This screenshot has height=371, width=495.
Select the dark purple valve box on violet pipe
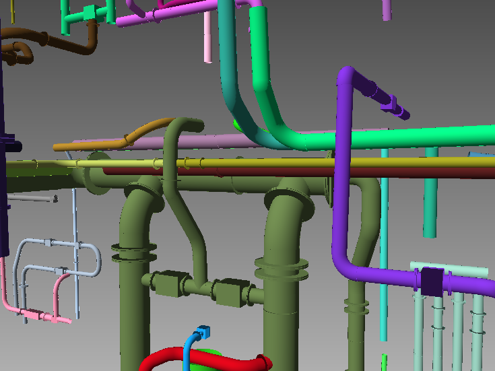tap(432, 282)
